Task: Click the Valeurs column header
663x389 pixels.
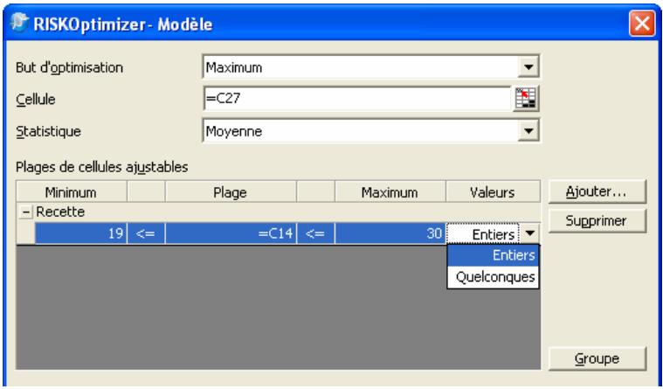Action: [x=493, y=192]
